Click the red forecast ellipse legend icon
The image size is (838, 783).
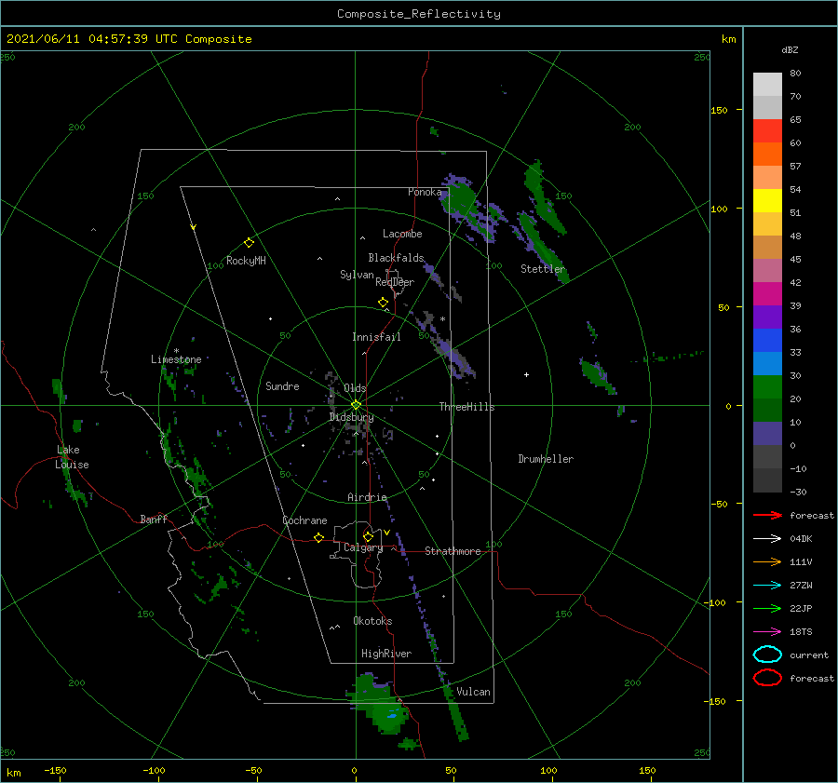tap(767, 678)
